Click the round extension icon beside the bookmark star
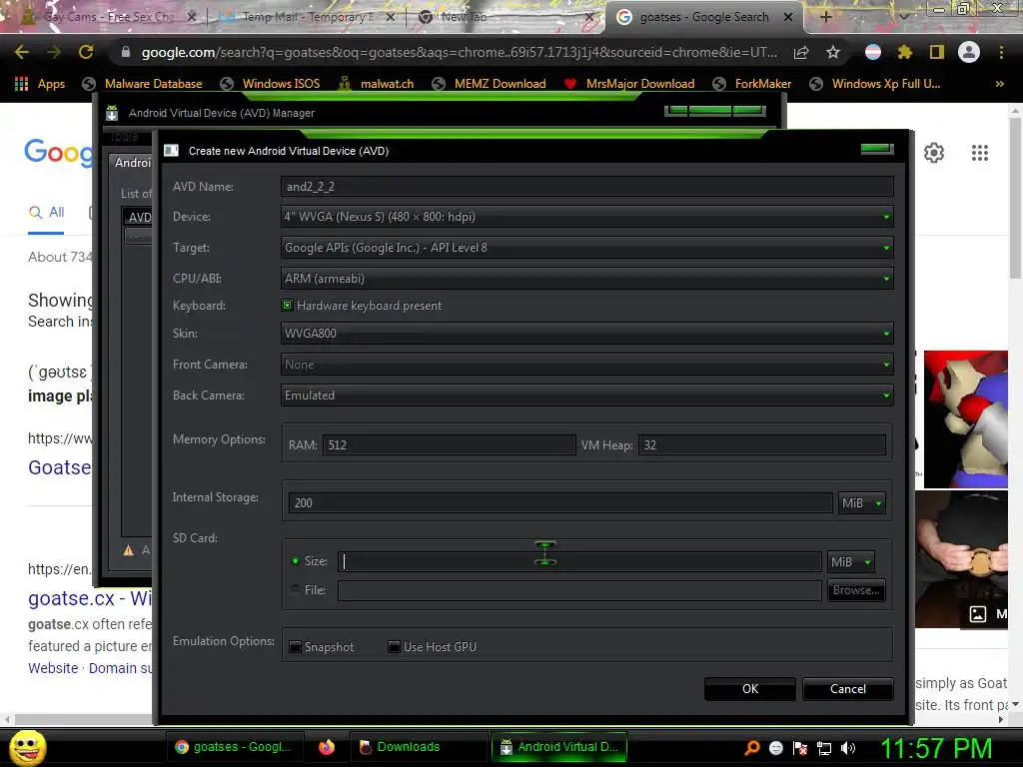 [x=873, y=52]
